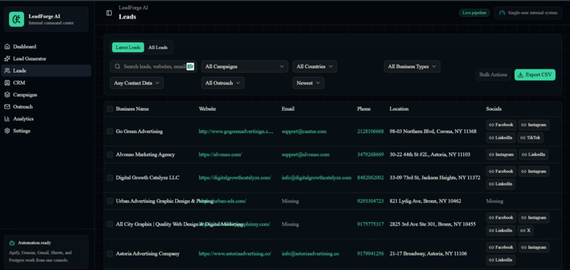The height and width of the screenshot is (270, 570).
Task: Open Alvonso Marketing Agency LinkedIn link
Action: pyautogui.click(x=534, y=154)
